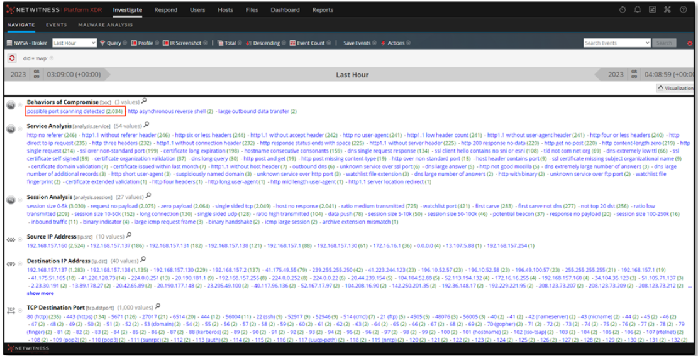The height and width of the screenshot is (356, 698).
Task: Click the magnifier next to Source IP Address
Action: coord(129,236)
